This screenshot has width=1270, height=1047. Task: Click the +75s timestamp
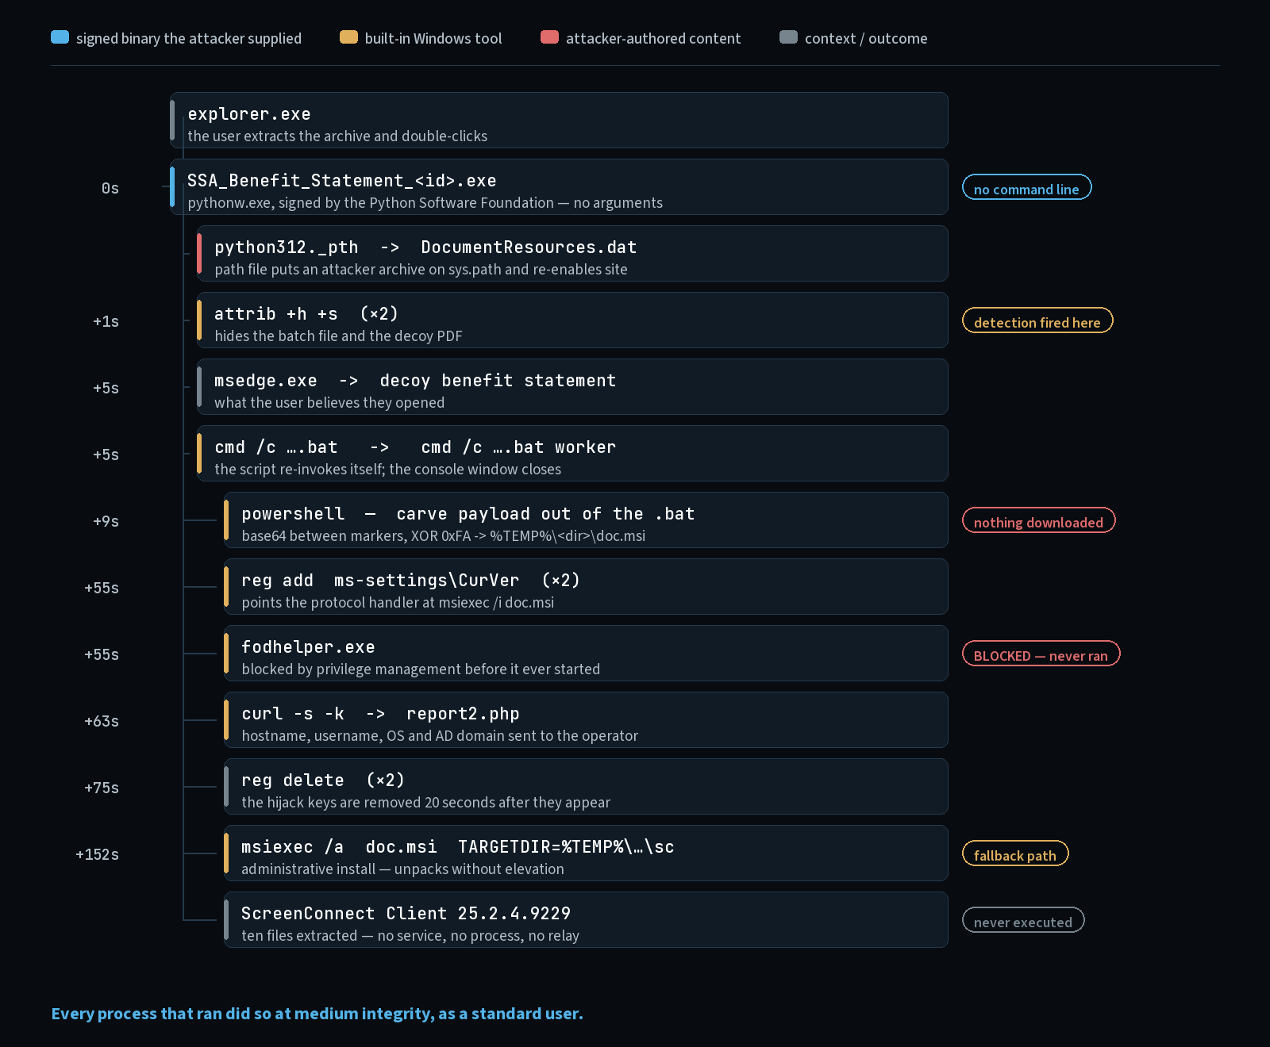[x=102, y=788]
